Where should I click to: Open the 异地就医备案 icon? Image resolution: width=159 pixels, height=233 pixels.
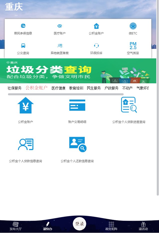[60, 46]
